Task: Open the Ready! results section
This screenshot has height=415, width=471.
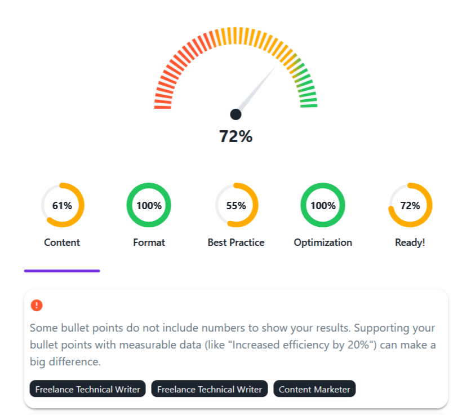Action: point(410,242)
